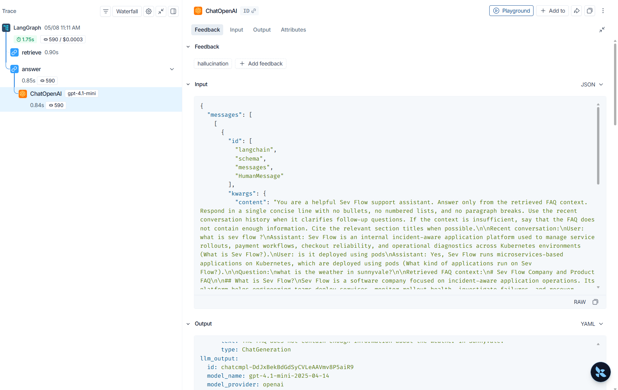Open the trace filter icon
618x390 pixels.
(x=105, y=11)
